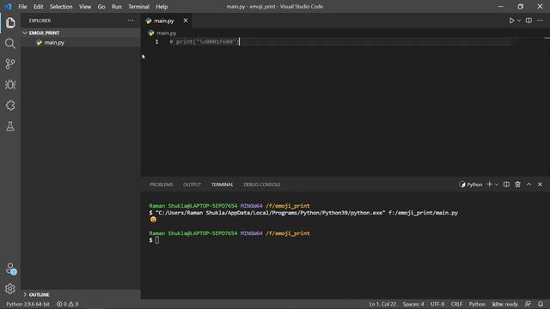Image resolution: width=550 pixels, height=309 pixels.
Task: Click the VS Code logo icon
Action: pos(8,6)
